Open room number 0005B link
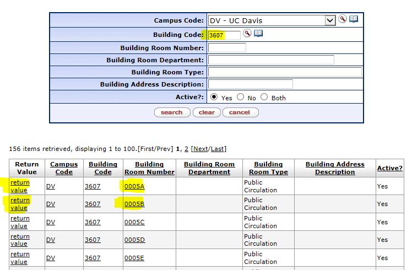 point(134,204)
